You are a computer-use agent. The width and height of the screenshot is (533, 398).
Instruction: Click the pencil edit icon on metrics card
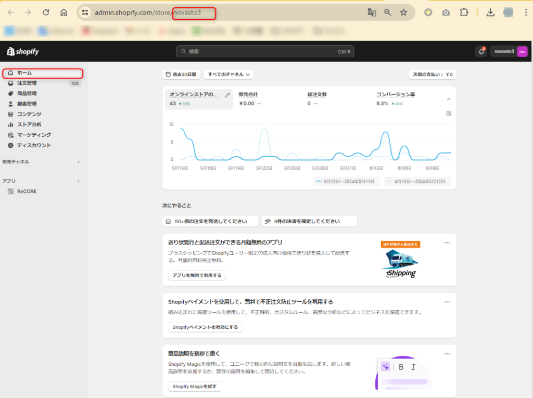click(227, 95)
